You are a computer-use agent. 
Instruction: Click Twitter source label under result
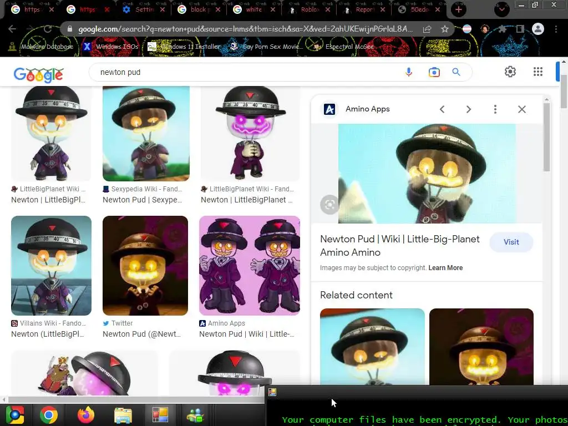point(121,323)
